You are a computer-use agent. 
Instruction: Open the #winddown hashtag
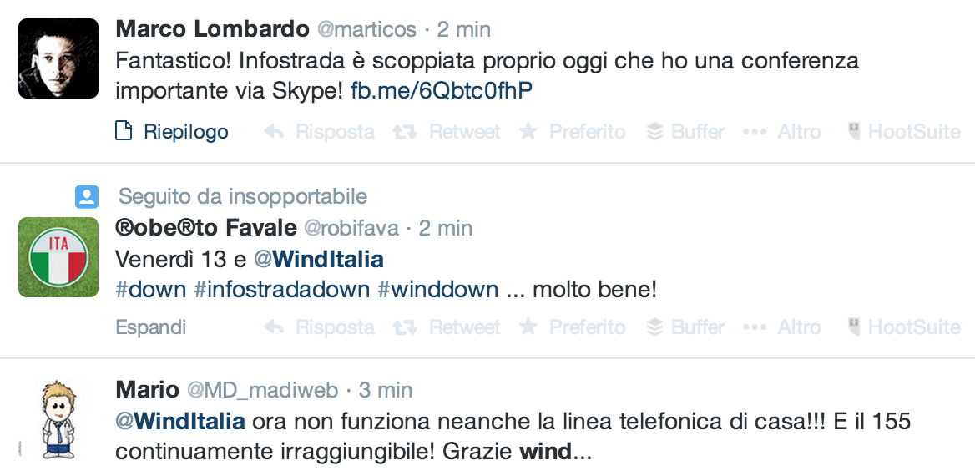[438, 290]
